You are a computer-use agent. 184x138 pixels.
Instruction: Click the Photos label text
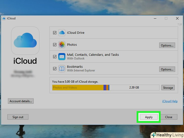pyautogui.click(x=72, y=44)
